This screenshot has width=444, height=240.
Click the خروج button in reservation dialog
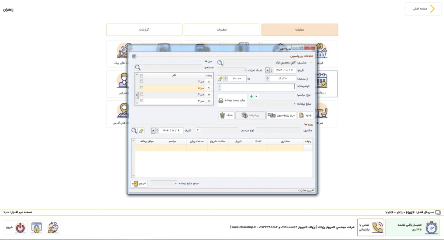[139, 183]
